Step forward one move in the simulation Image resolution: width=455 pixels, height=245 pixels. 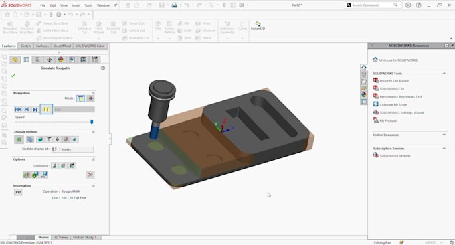35,109
